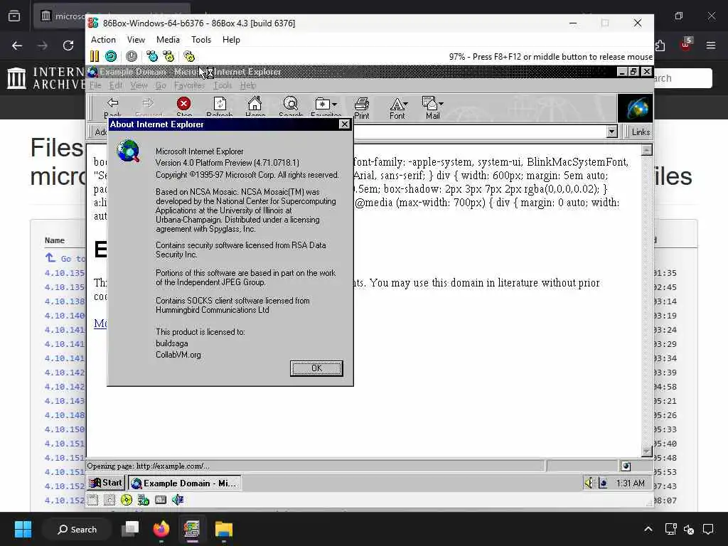Expand the Font dropdown arrow in IE toolbar
The width and height of the screenshot is (728, 546).
point(406,105)
